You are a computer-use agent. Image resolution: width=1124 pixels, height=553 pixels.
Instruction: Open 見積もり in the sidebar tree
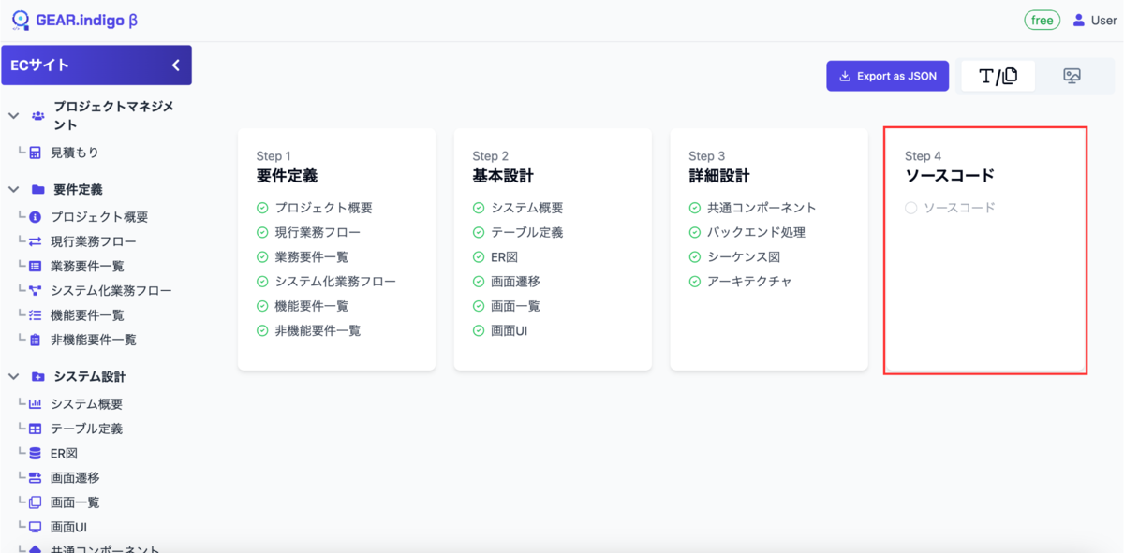(x=74, y=153)
